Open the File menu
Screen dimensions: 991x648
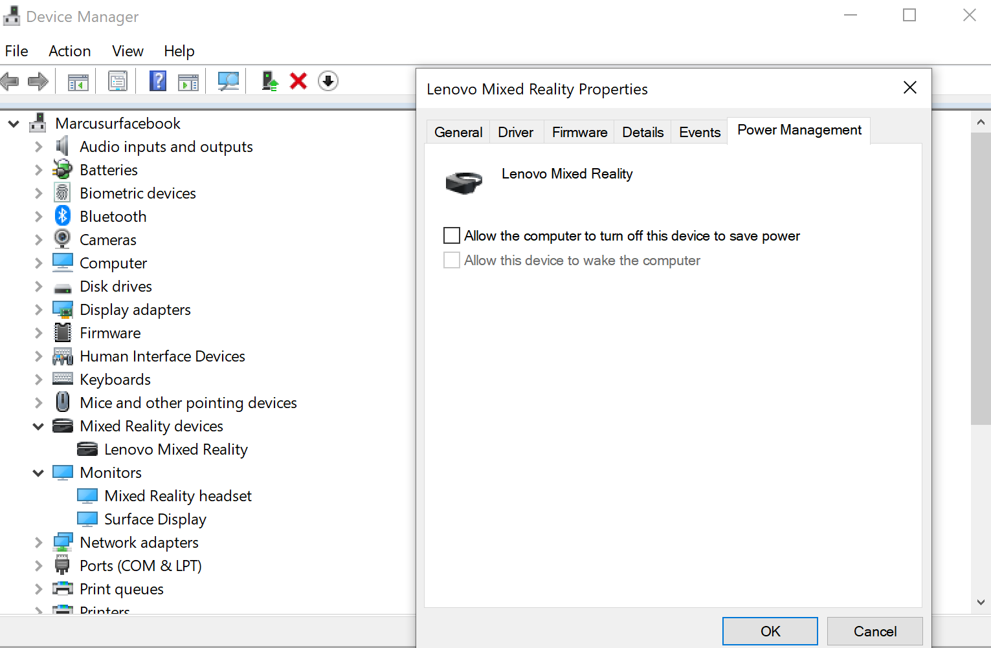(17, 51)
